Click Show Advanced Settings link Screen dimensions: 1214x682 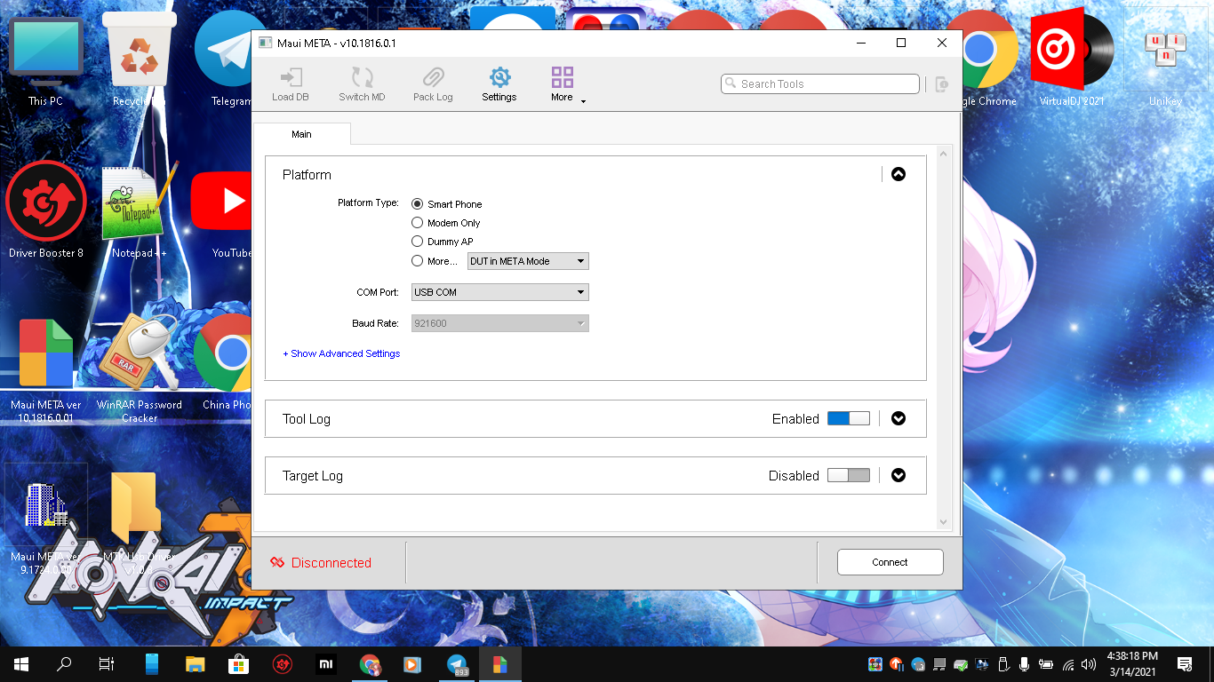coord(341,353)
